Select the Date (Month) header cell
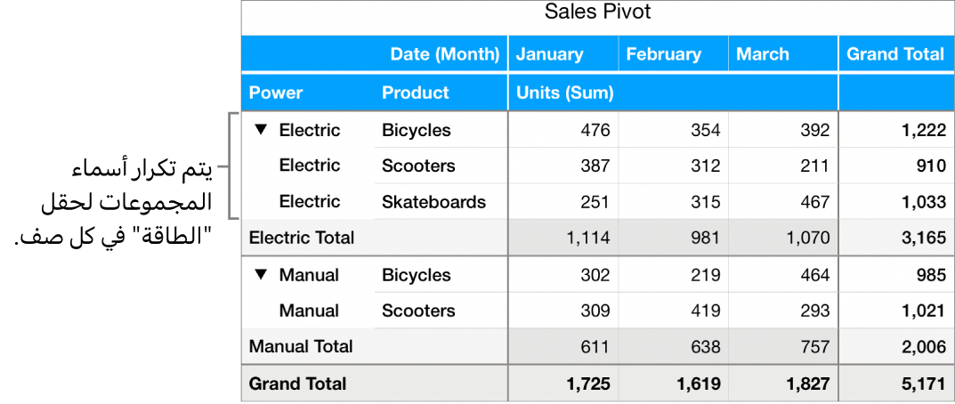955x404 pixels. (x=444, y=54)
